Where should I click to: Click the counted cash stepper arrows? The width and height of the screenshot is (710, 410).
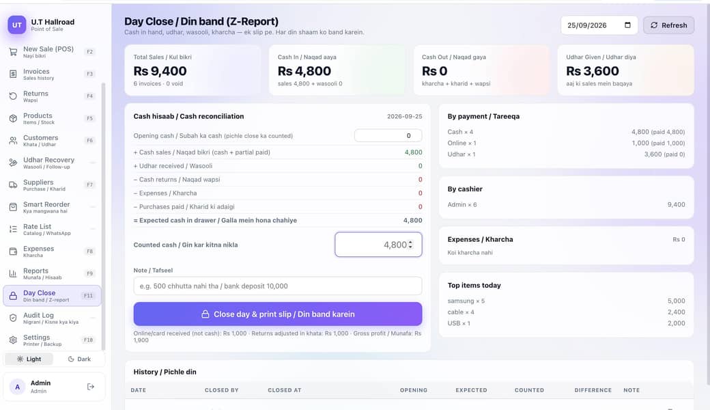pyautogui.click(x=411, y=245)
